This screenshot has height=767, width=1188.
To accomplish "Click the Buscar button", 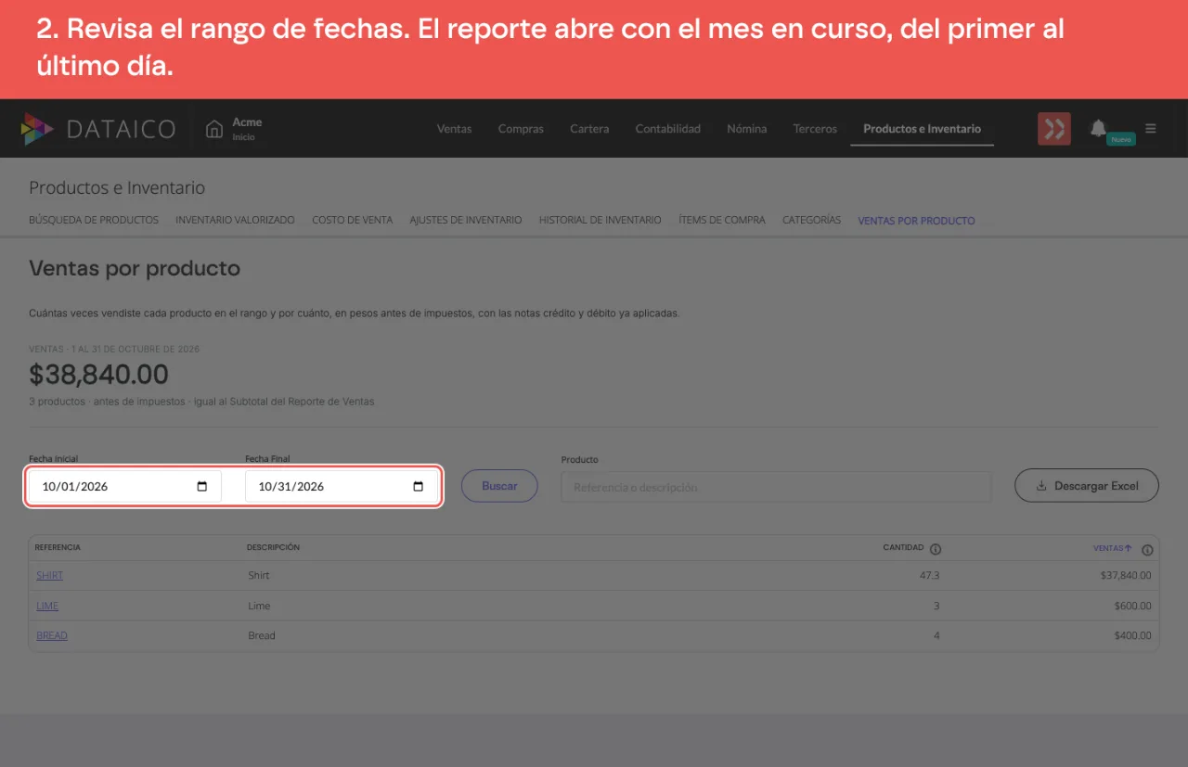I will coord(499,486).
